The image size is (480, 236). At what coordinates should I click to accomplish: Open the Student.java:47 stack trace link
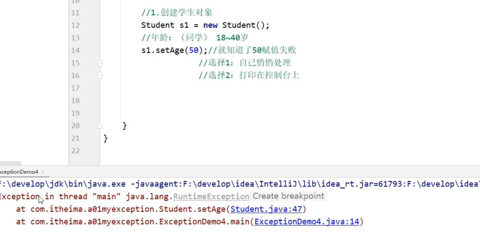click(266, 209)
